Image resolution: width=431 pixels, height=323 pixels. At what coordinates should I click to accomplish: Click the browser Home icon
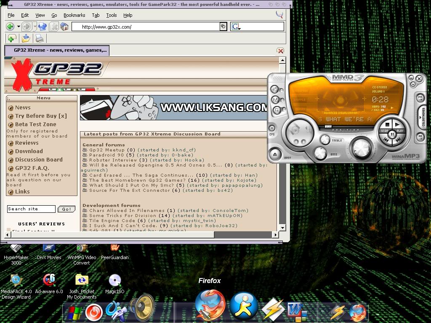click(x=64, y=27)
